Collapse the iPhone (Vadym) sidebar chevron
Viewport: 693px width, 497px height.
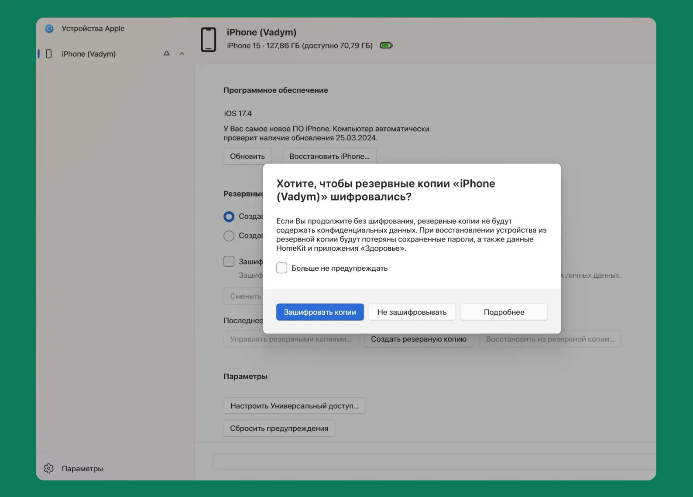pos(182,54)
